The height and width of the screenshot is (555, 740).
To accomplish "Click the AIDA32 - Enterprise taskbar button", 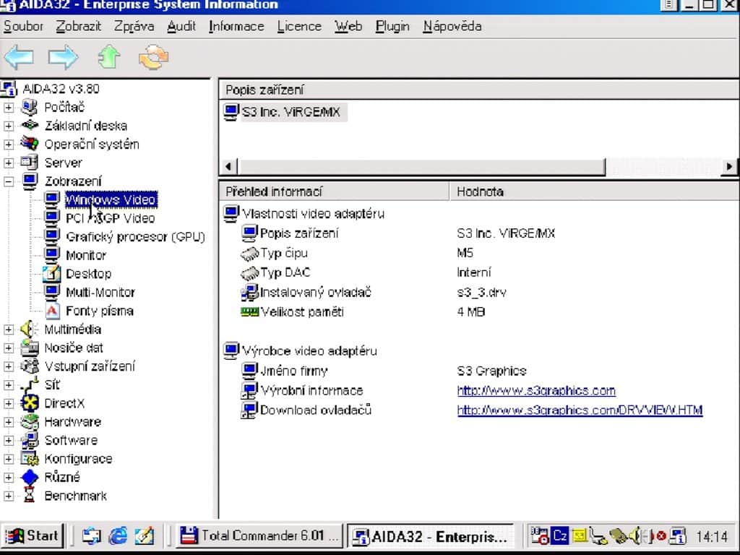I will click(x=431, y=536).
